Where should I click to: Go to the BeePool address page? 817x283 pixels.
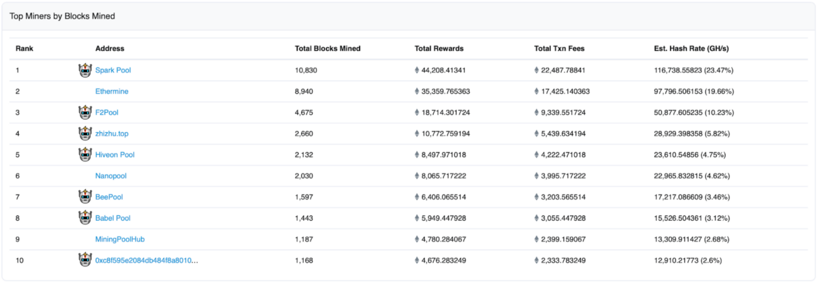click(109, 197)
